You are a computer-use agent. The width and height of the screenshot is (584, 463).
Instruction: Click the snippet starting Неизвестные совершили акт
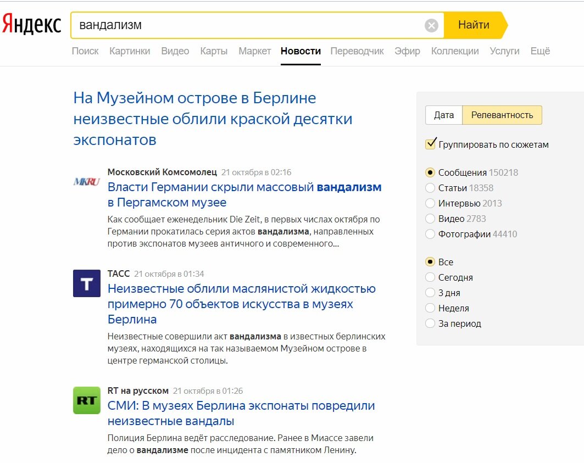[246, 348]
